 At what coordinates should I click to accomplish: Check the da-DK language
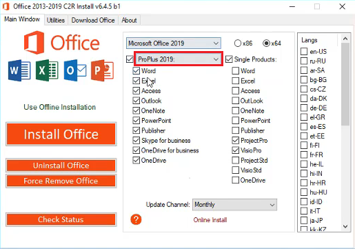coord(304,98)
